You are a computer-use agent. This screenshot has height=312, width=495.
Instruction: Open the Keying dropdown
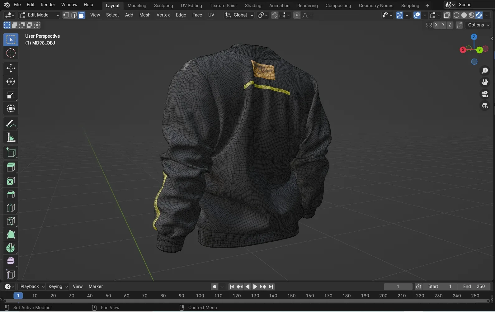pos(58,287)
